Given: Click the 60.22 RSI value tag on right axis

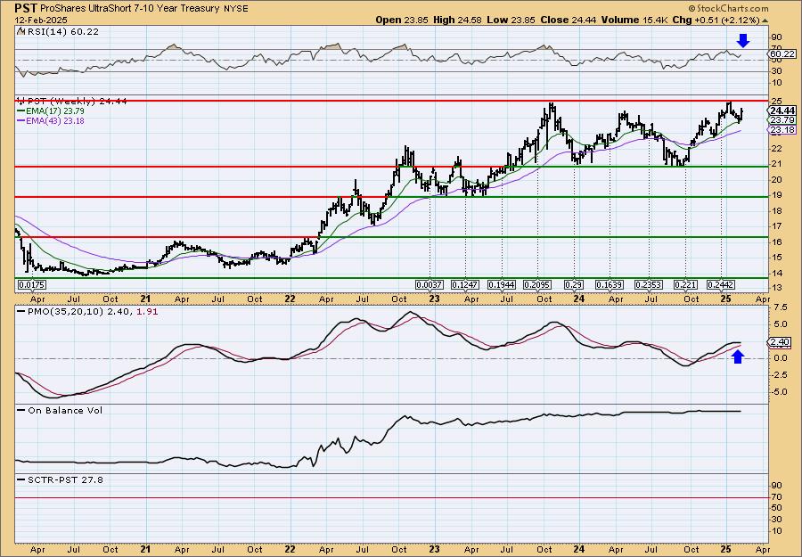Looking at the screenshot, I should pos(782,54).
